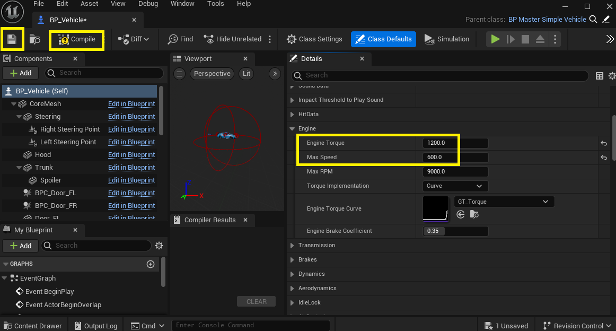Open the Torque Implementation dropdown

tap(455, 186)
